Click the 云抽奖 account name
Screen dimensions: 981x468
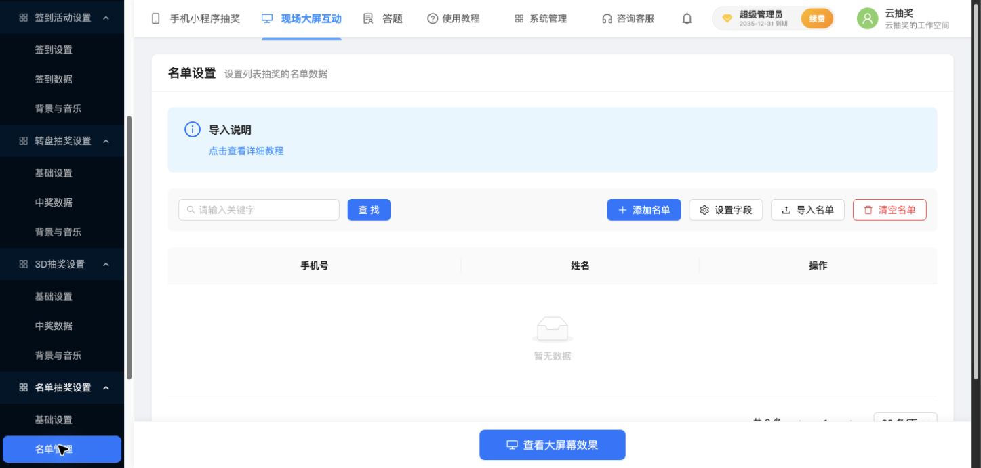click(899, 13)
